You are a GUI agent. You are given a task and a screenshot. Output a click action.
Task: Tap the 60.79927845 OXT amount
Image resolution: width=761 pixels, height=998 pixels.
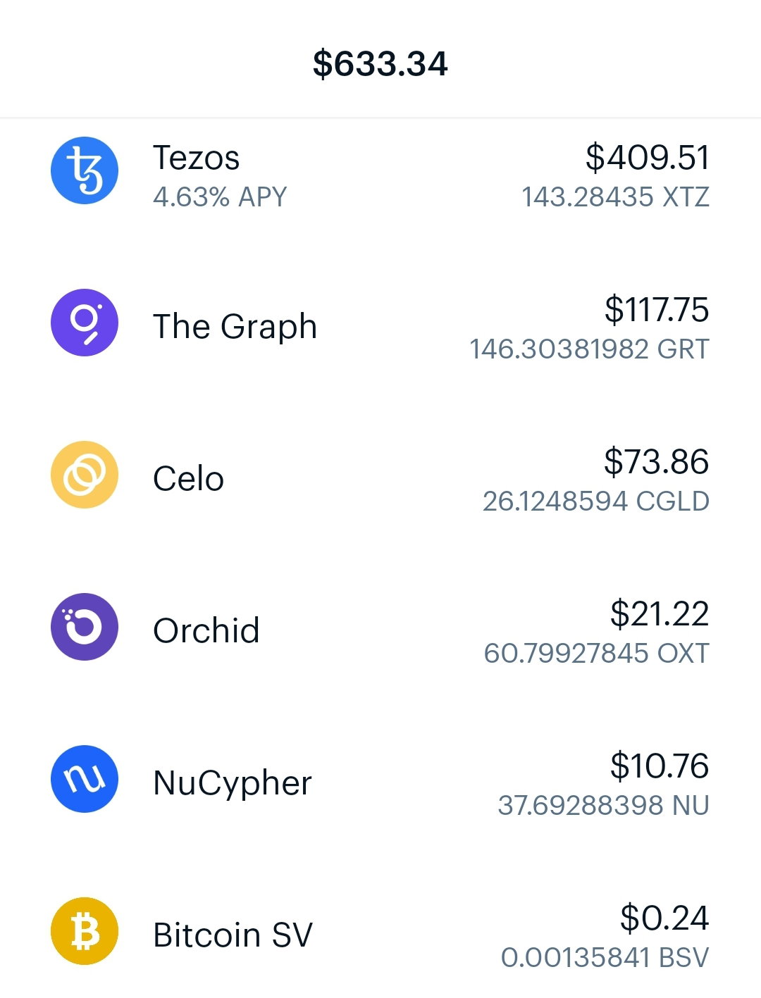597,654
